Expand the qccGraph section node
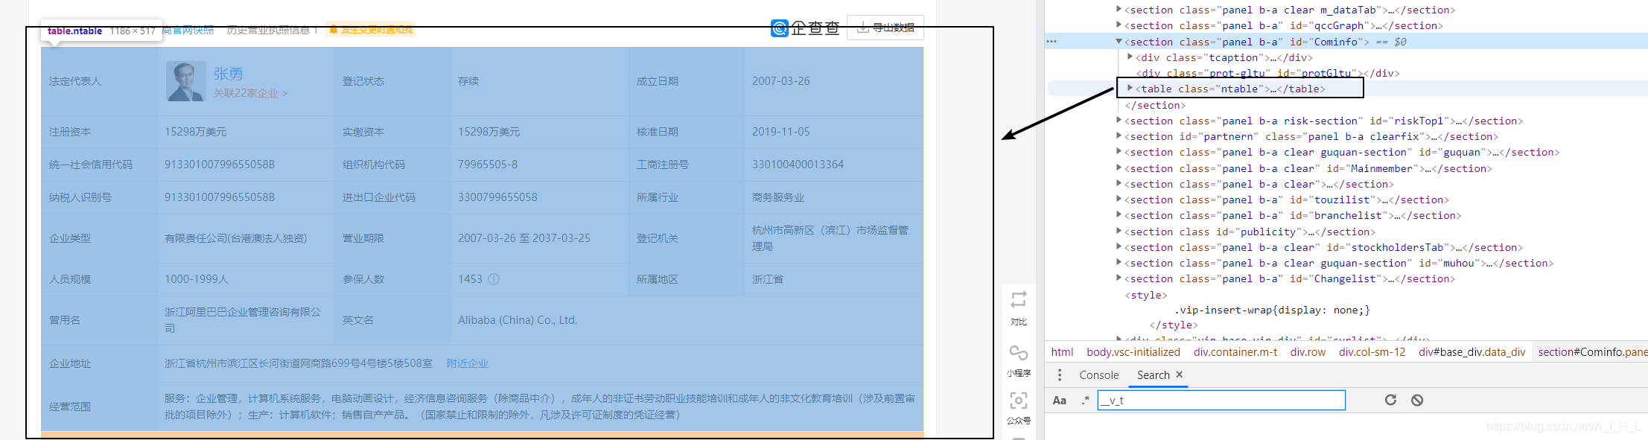 (x=1119, y=25)
